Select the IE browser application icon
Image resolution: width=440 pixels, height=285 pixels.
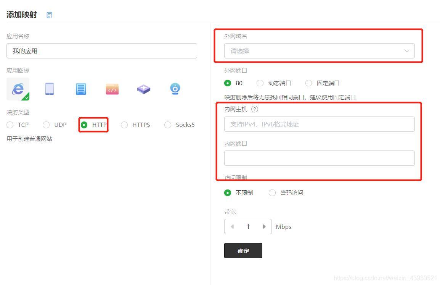tap(18, 89)
